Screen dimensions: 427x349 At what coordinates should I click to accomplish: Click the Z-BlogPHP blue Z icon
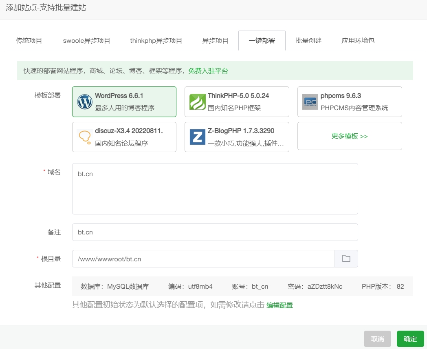click(197, 137)
